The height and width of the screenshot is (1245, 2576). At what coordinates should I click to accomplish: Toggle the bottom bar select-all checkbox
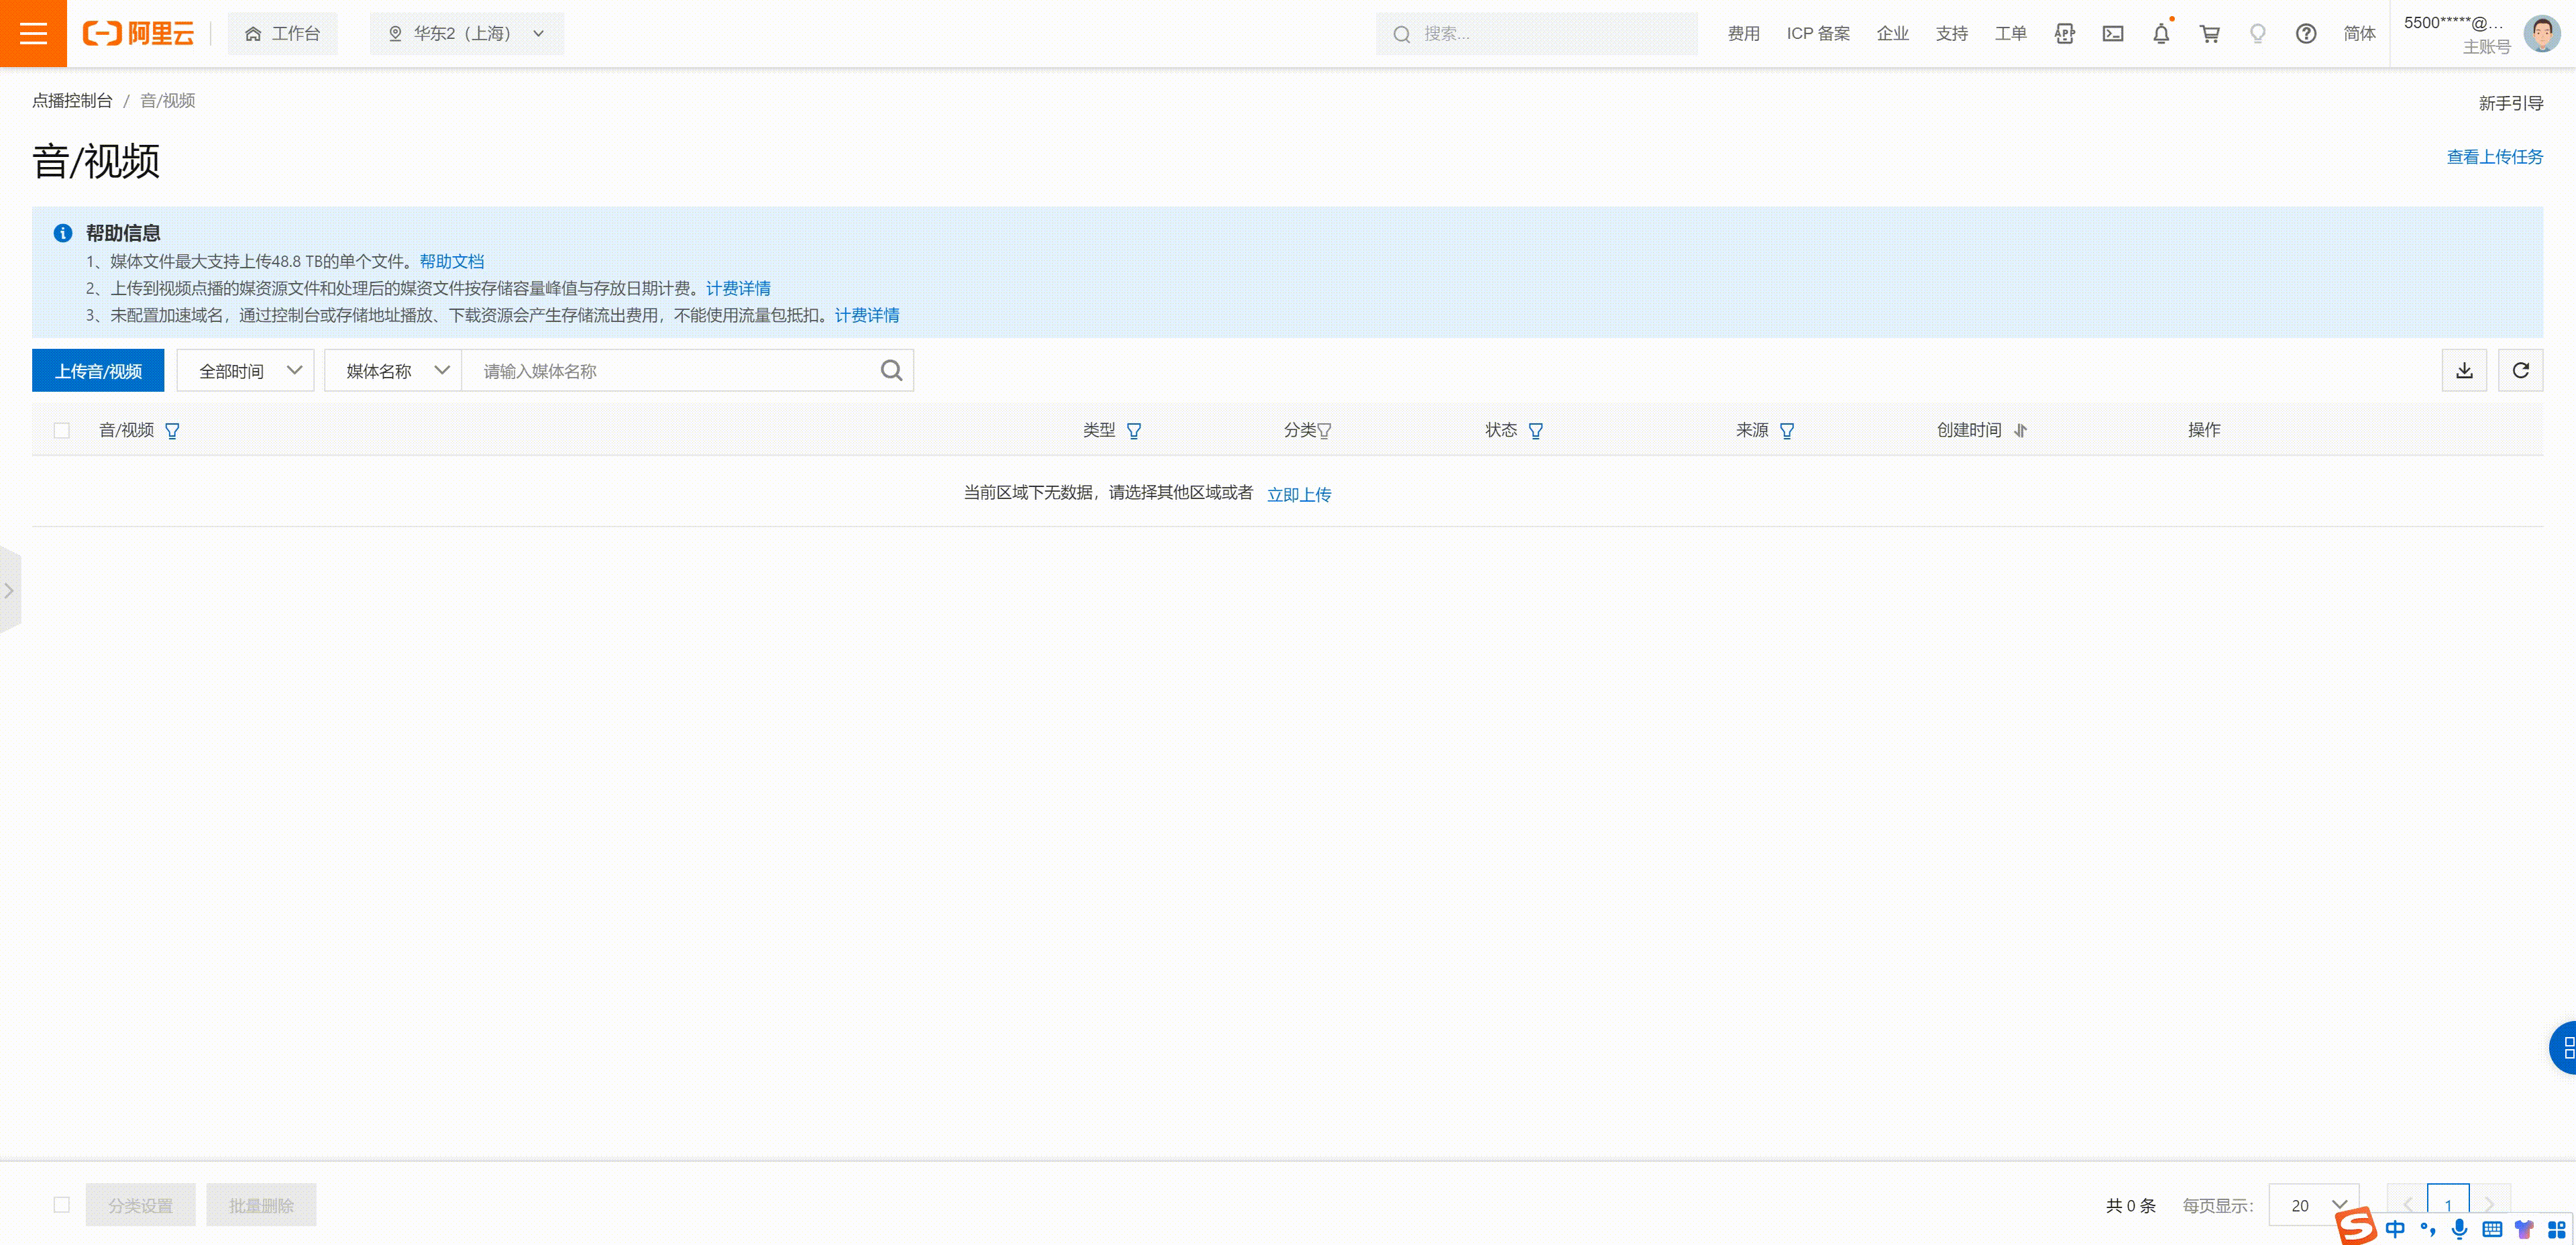click(x=62, y=1205)
